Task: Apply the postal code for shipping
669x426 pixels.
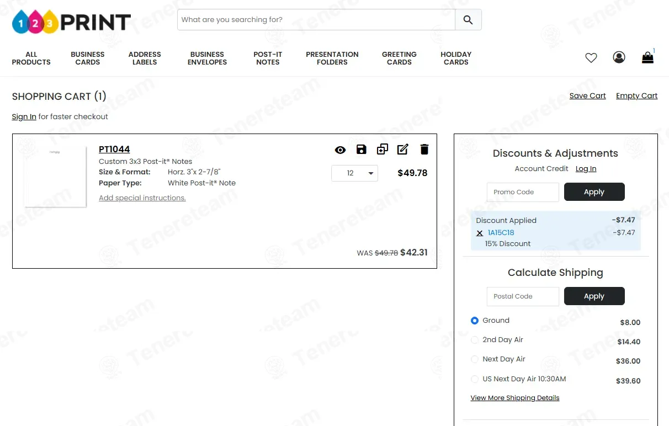Action: 594,296
